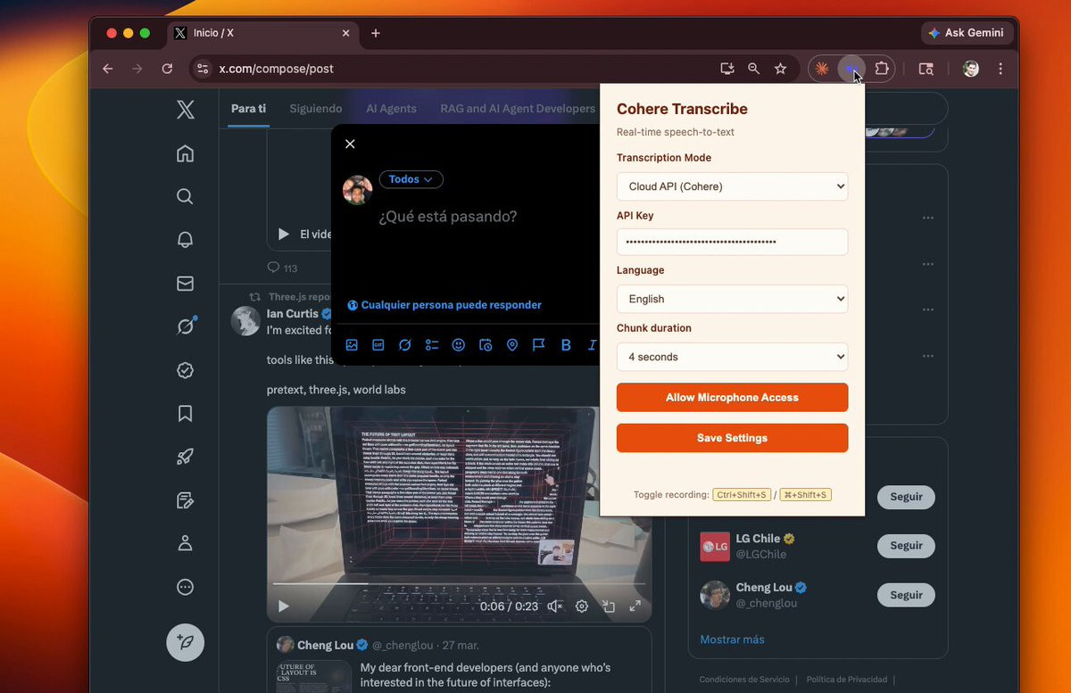Viewport: 1071px width, 693px height.
Task: Open video settings gear icon
Action: pos(582,606)
